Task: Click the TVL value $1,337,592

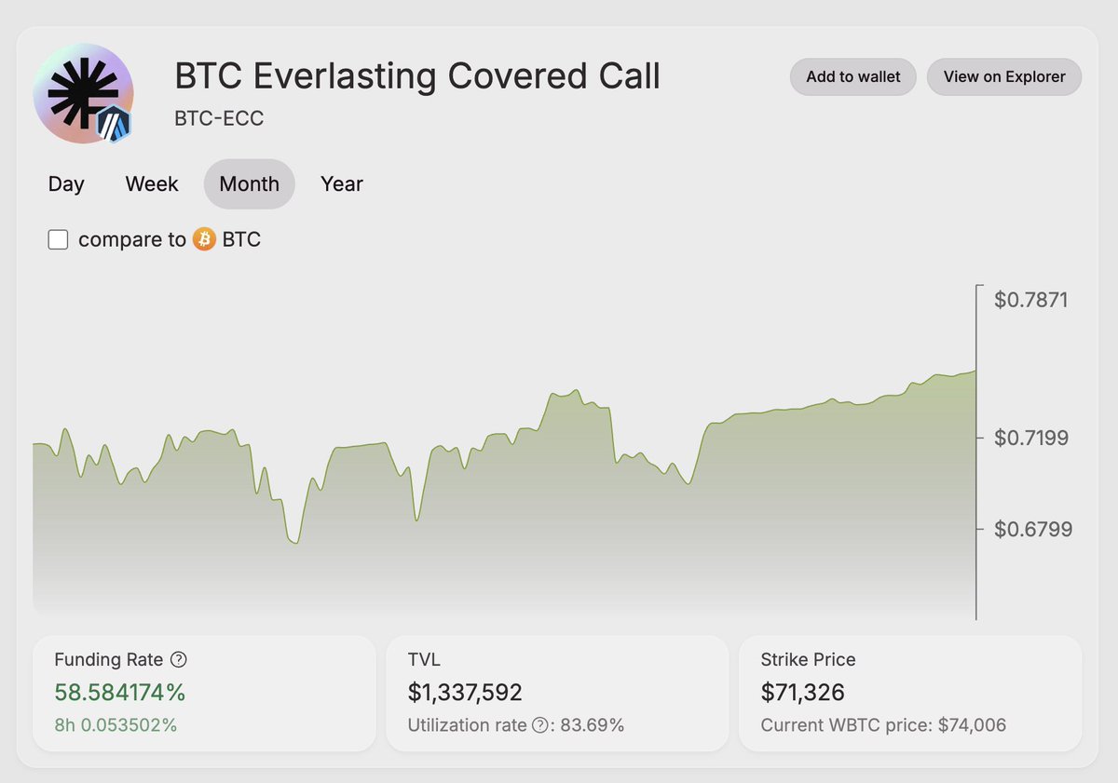Action: [x=465, y=693]
